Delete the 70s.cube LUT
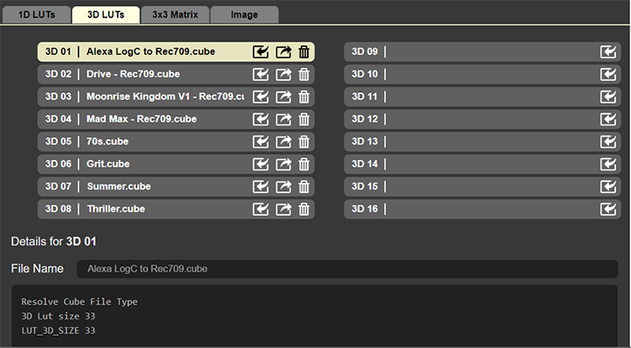631x348 pixels. tap(304, 142)
